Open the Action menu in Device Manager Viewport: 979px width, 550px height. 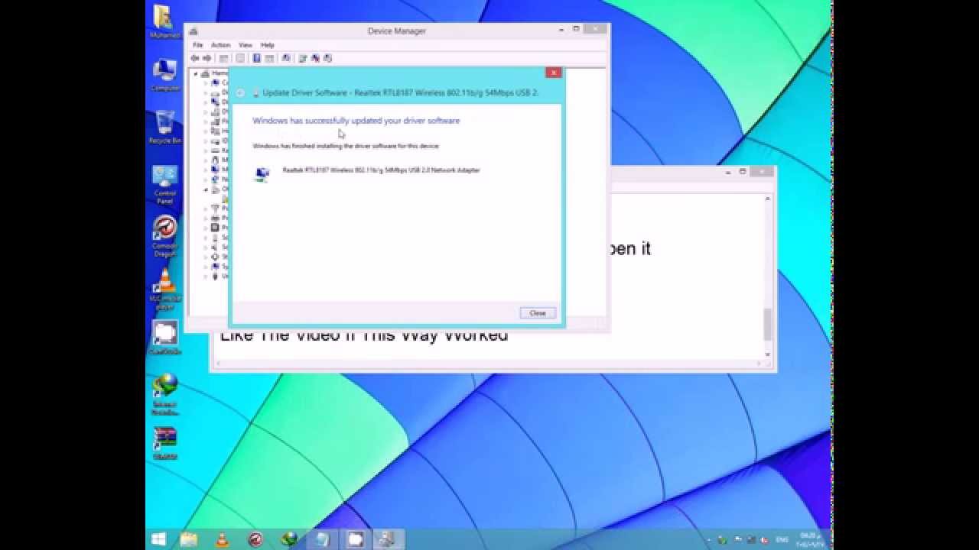tap(220, 45)
